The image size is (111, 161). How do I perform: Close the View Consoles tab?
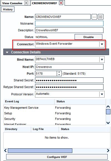click(x=26, y=3)
